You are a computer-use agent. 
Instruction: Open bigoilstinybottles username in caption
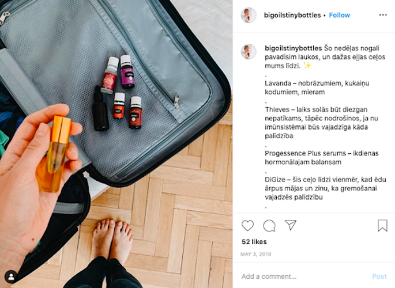(294, 48)
